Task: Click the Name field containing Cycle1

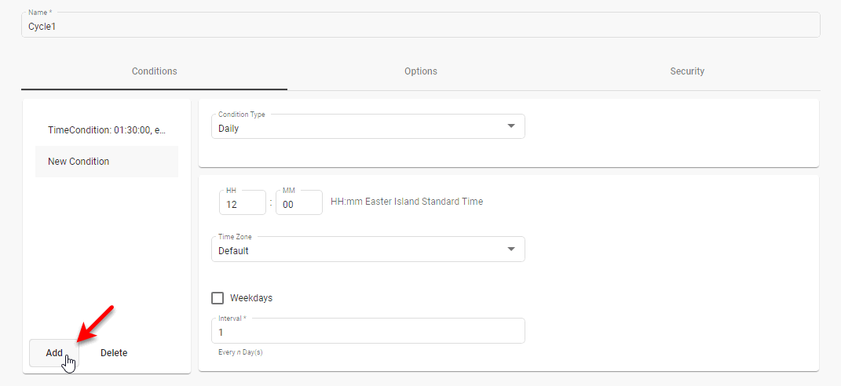Action: [420, 26]
